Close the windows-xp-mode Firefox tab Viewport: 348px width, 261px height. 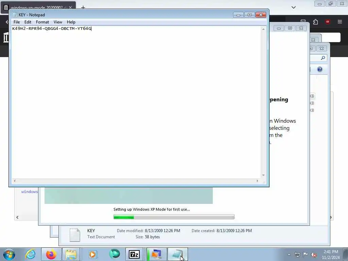(x=70, y=7)
